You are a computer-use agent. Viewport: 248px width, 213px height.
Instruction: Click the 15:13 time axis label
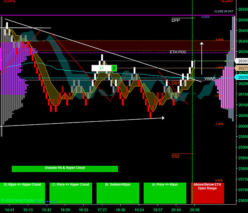[x=28, y=210]
